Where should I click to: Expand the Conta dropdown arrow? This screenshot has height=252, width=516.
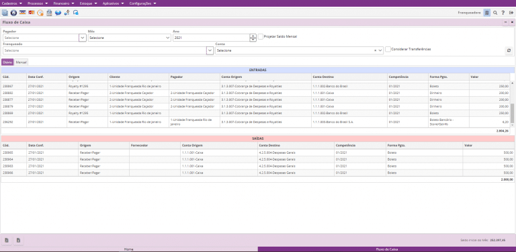pos(380,50)
